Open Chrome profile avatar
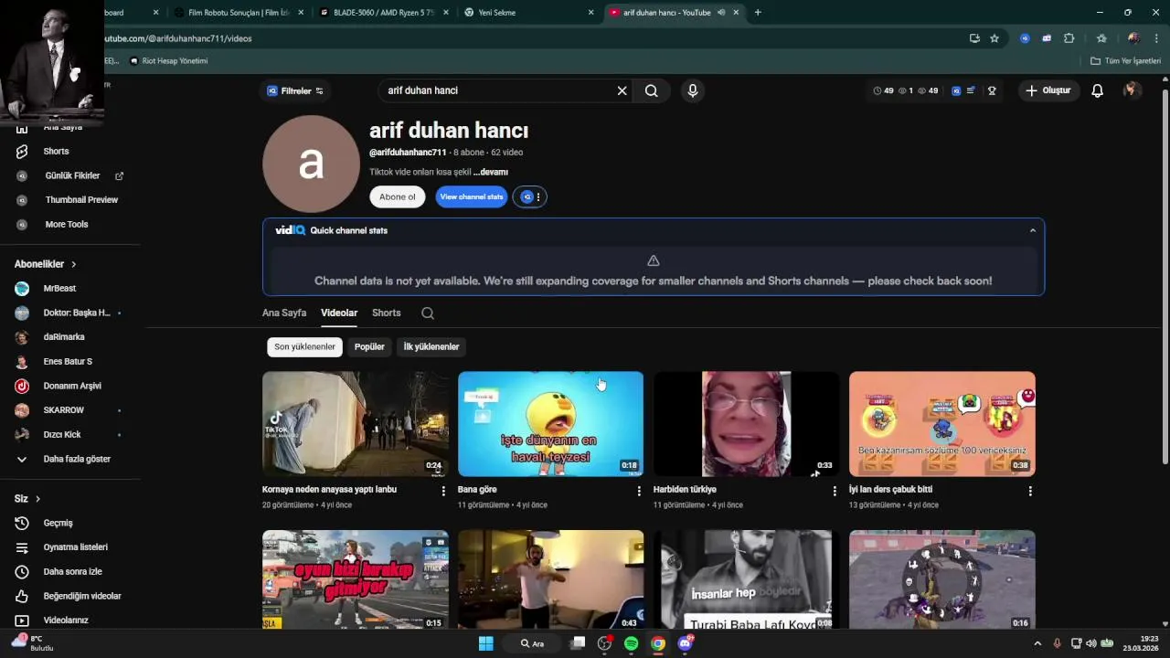1170x658 pixels. (x=1133, y=38)
